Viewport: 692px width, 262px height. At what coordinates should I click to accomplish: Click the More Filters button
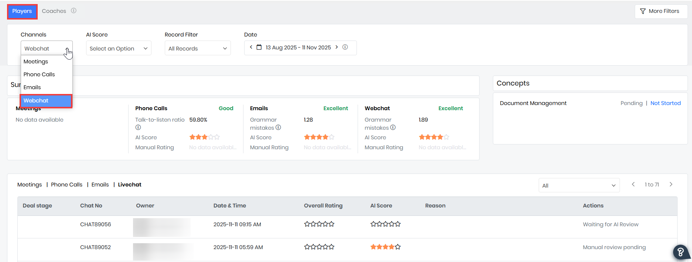pos(661,11)
